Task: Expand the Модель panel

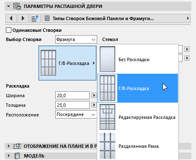Action: [x=9, y=156]
